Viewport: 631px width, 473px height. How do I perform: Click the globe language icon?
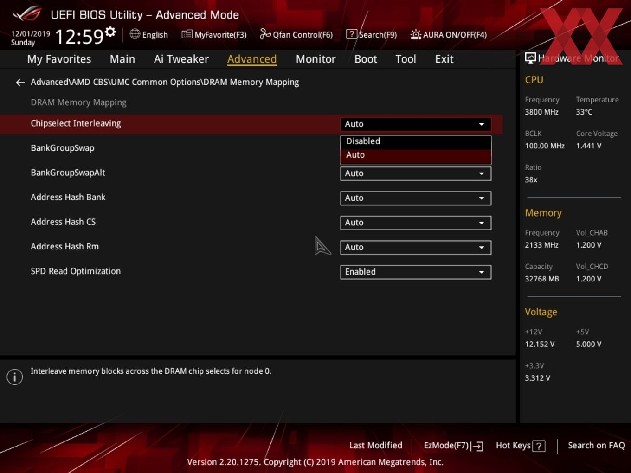coord(135,34)
